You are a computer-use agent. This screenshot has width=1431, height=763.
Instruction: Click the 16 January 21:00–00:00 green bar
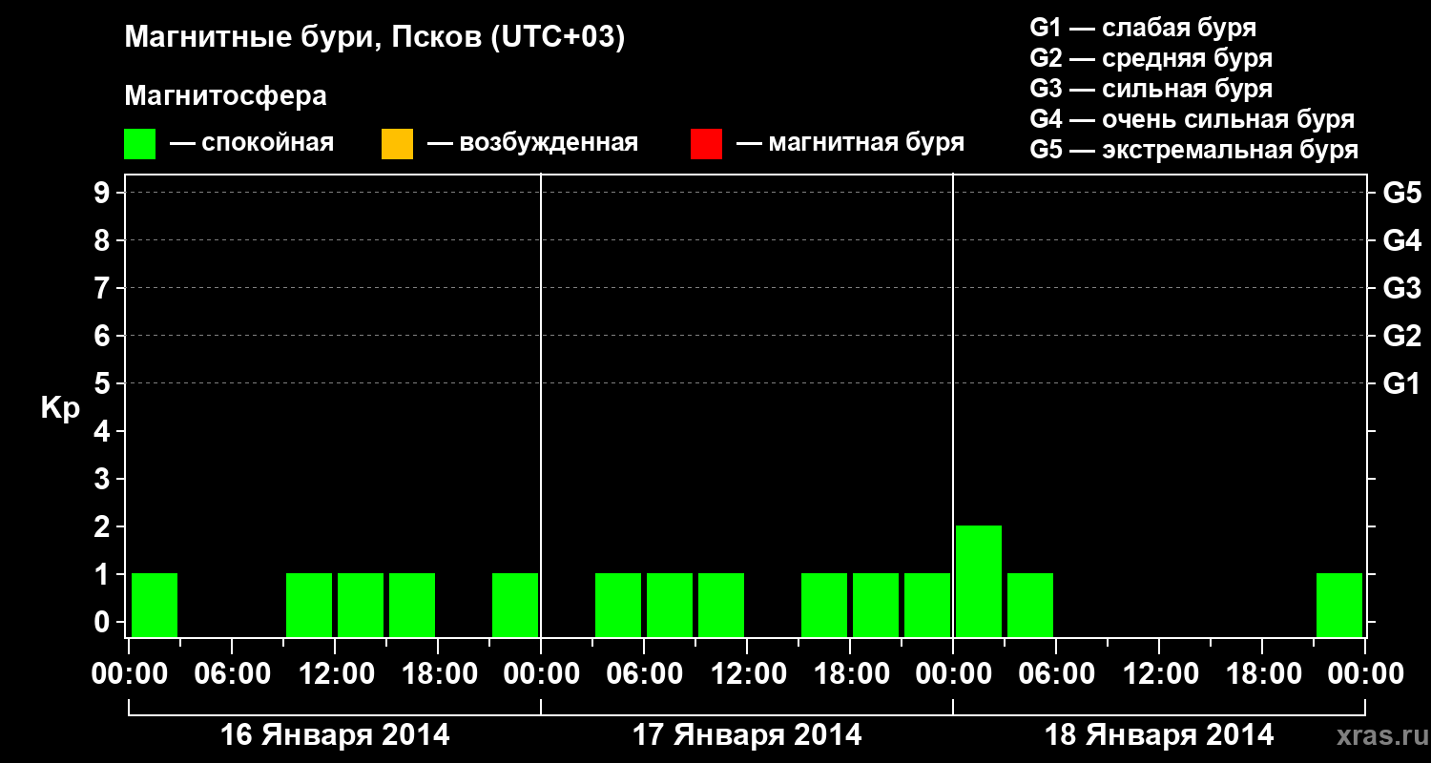pos(515,605)
